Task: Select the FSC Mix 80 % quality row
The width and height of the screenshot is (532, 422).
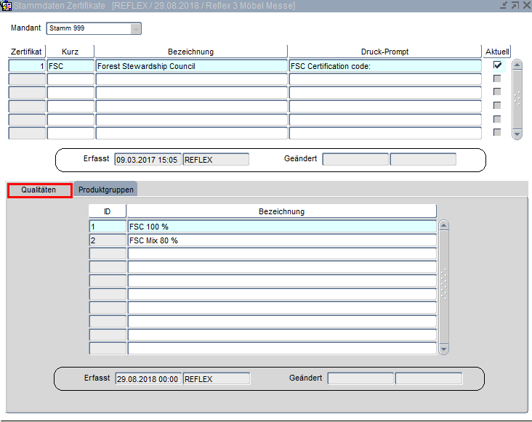Action: pyautogui.click(x=281, y=240)
